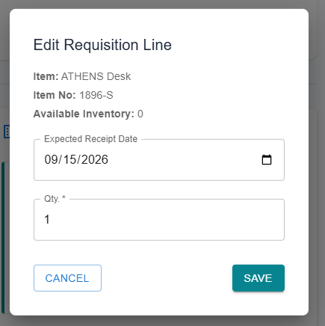Click the partially hidden icon behind dialog's left edge
Image resolution: width=325 pixels, height=326 pixels.
tap(7, 132)
